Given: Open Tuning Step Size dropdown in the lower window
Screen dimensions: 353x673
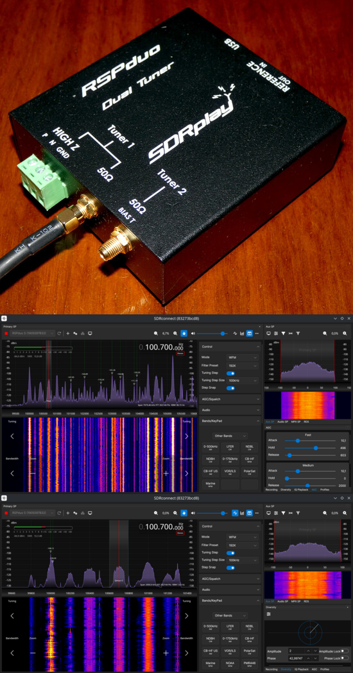Looking at the screenshot, I should point(242,560).
